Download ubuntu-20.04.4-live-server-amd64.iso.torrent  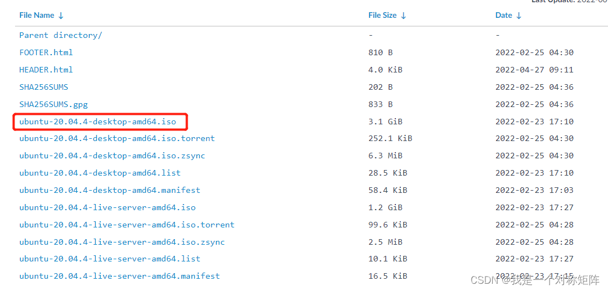pos(127,225)
